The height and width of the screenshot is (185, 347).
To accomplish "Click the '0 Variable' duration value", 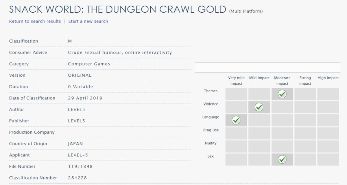I will (80, 87).
